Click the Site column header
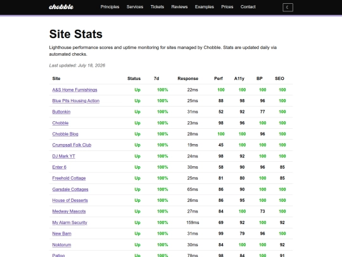The image size is (342, 257). point(56,79)
